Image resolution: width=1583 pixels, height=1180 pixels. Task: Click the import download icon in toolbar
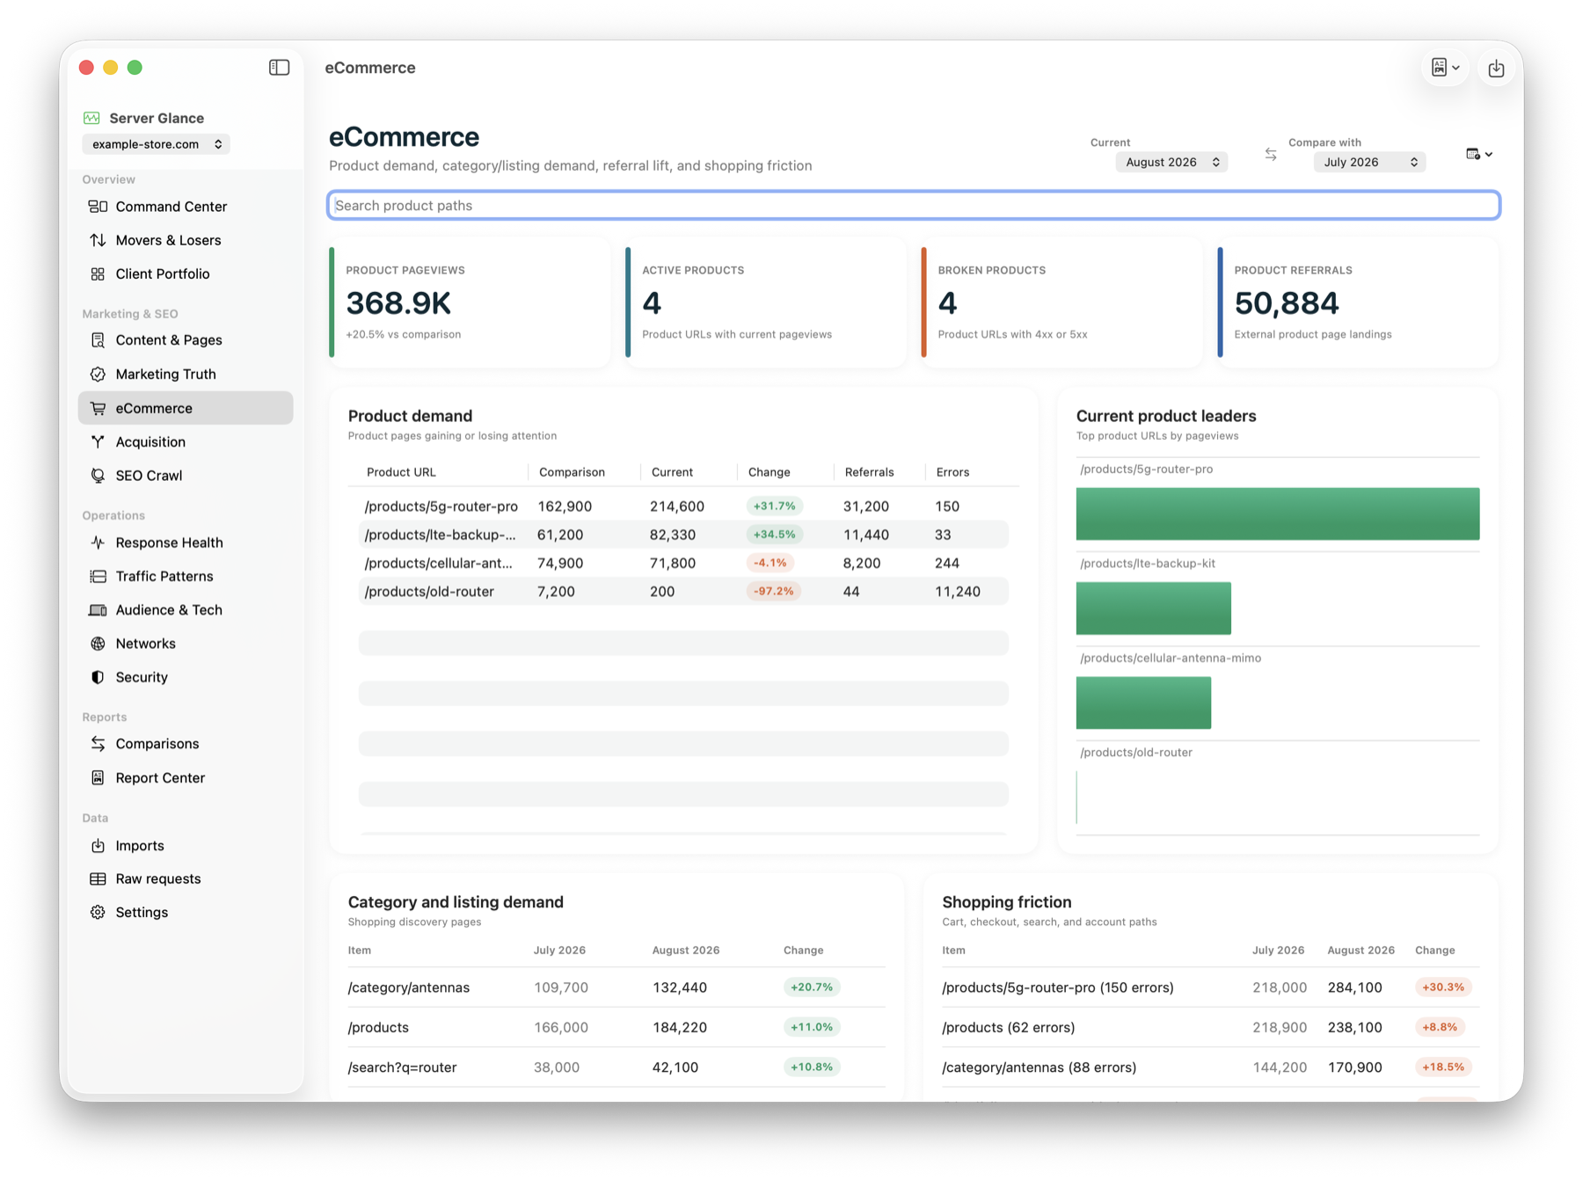(1496, 68)
